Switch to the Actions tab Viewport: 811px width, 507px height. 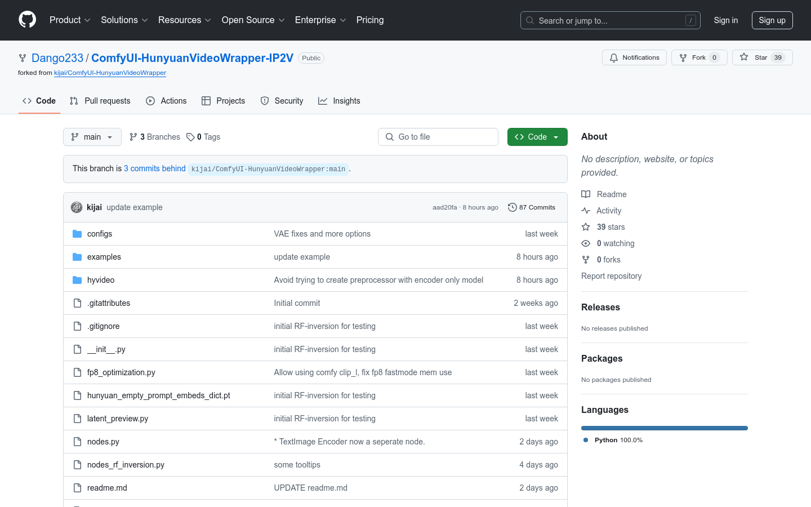click(x=166, y=101)
